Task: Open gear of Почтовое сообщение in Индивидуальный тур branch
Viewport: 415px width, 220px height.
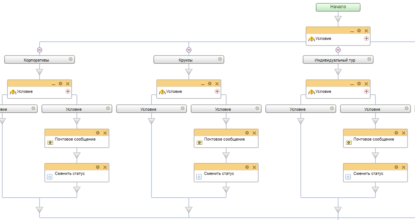Action: pyautogui.click(x=396, y=133)
